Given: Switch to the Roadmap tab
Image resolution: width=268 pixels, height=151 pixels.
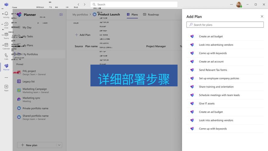Looking at the screenshot, I should point(151,14).
